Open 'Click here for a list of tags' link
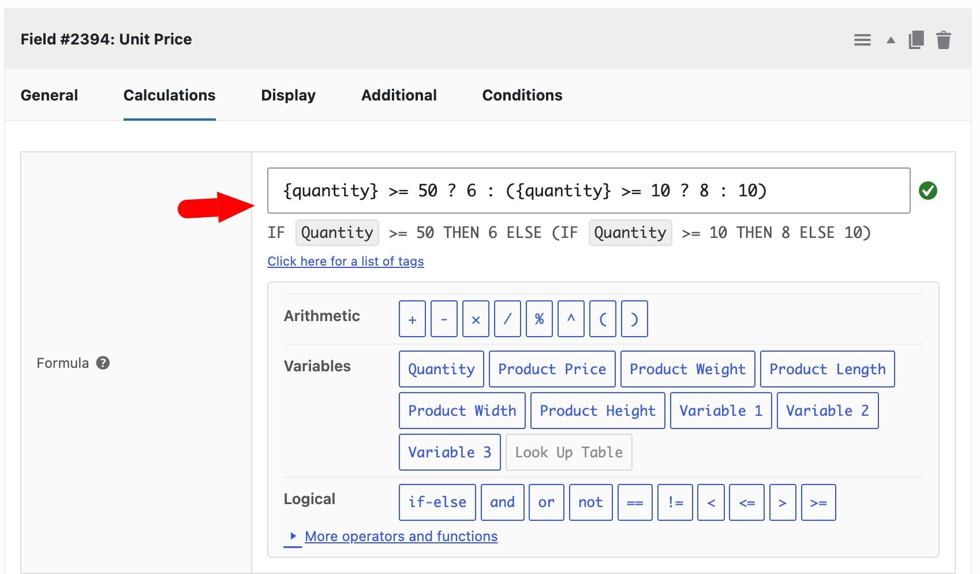Viewport: 980px width, 574px height. point(346,261)
